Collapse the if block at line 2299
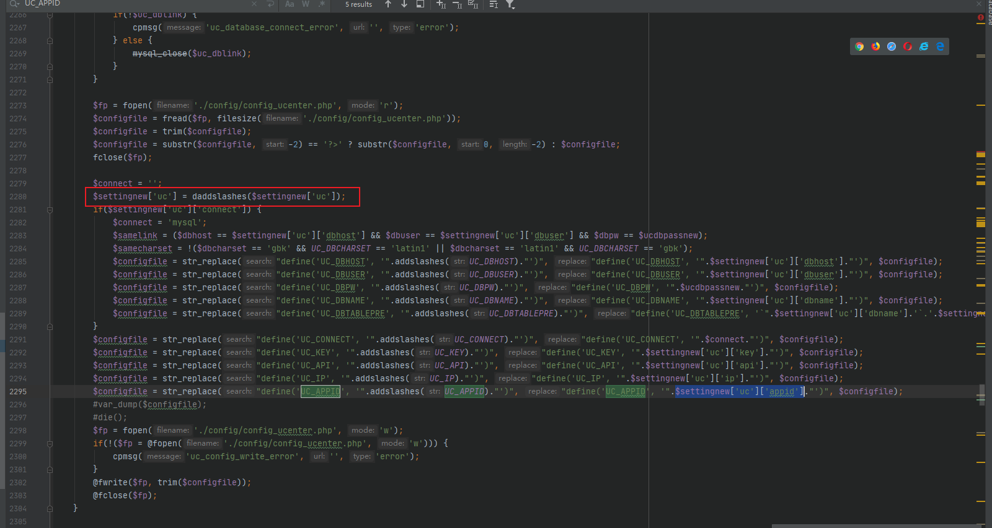This screenshot has width=992, height=528. pos(50,444)
